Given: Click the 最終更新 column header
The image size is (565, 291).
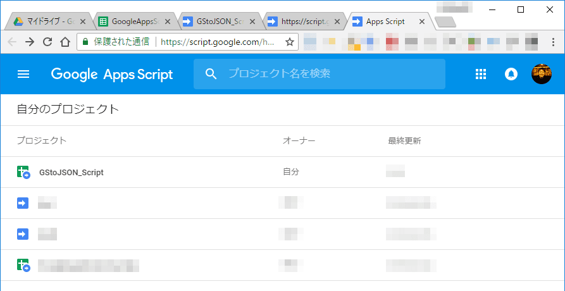Looking at the screenshot, I should pos(405,140).
